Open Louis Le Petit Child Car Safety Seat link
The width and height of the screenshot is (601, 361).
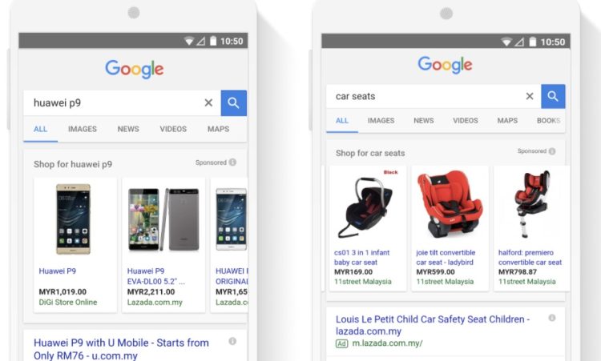(433, 325)
